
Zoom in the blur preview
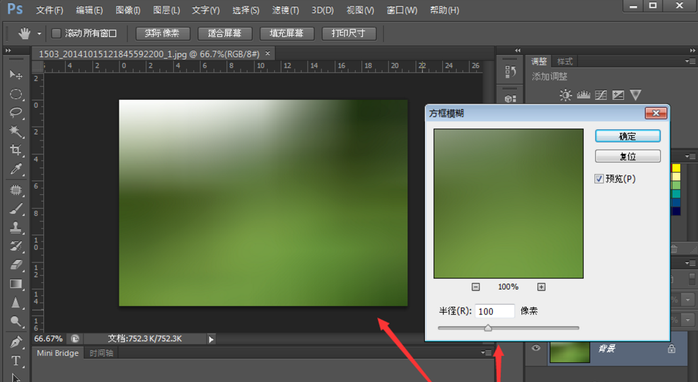pyautogui.click(x=541, y=287)
